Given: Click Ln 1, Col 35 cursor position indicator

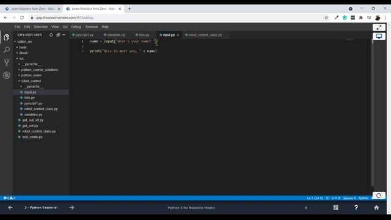Looking at the screenshot, I should (315, 198).
